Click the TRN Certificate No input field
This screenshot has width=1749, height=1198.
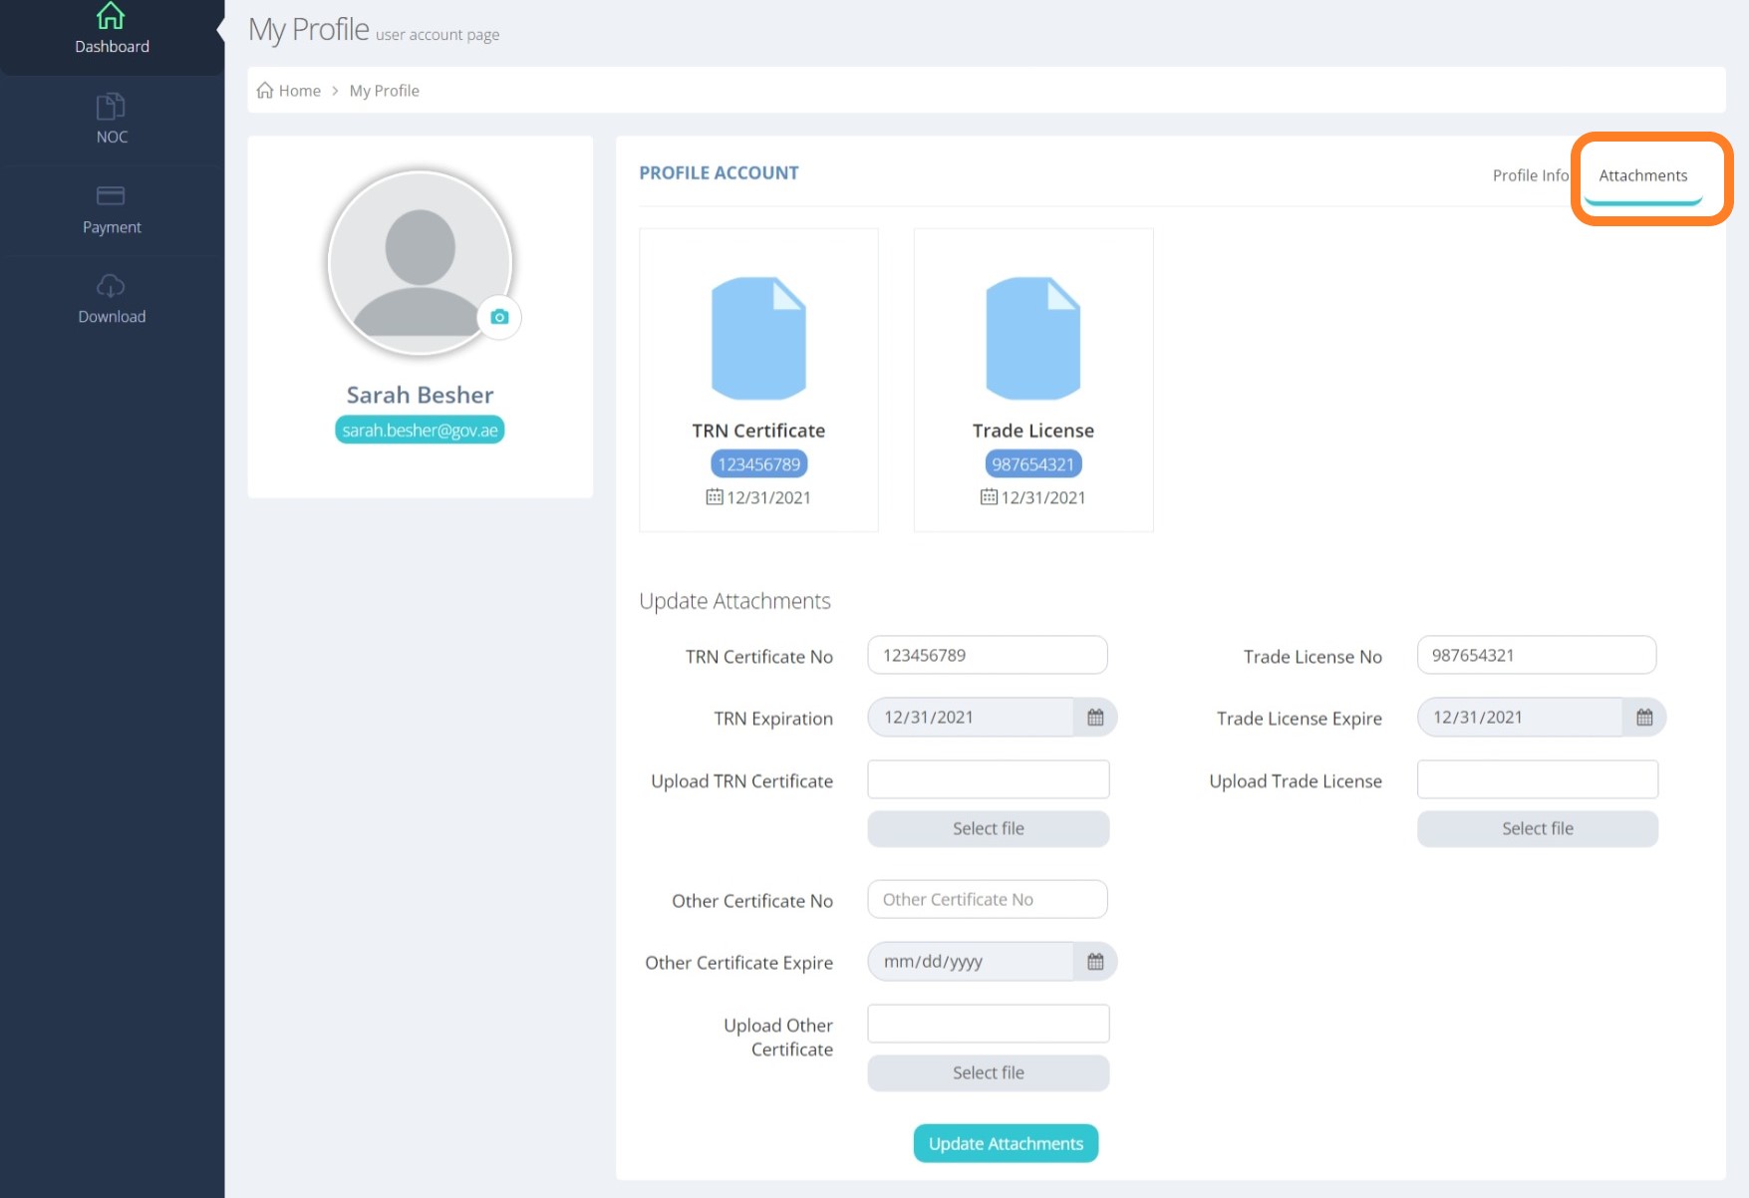pos(988,655)
